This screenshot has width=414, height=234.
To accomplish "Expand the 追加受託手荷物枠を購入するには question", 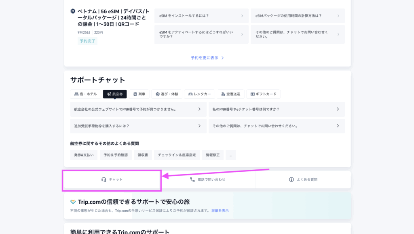I will 137,126.
